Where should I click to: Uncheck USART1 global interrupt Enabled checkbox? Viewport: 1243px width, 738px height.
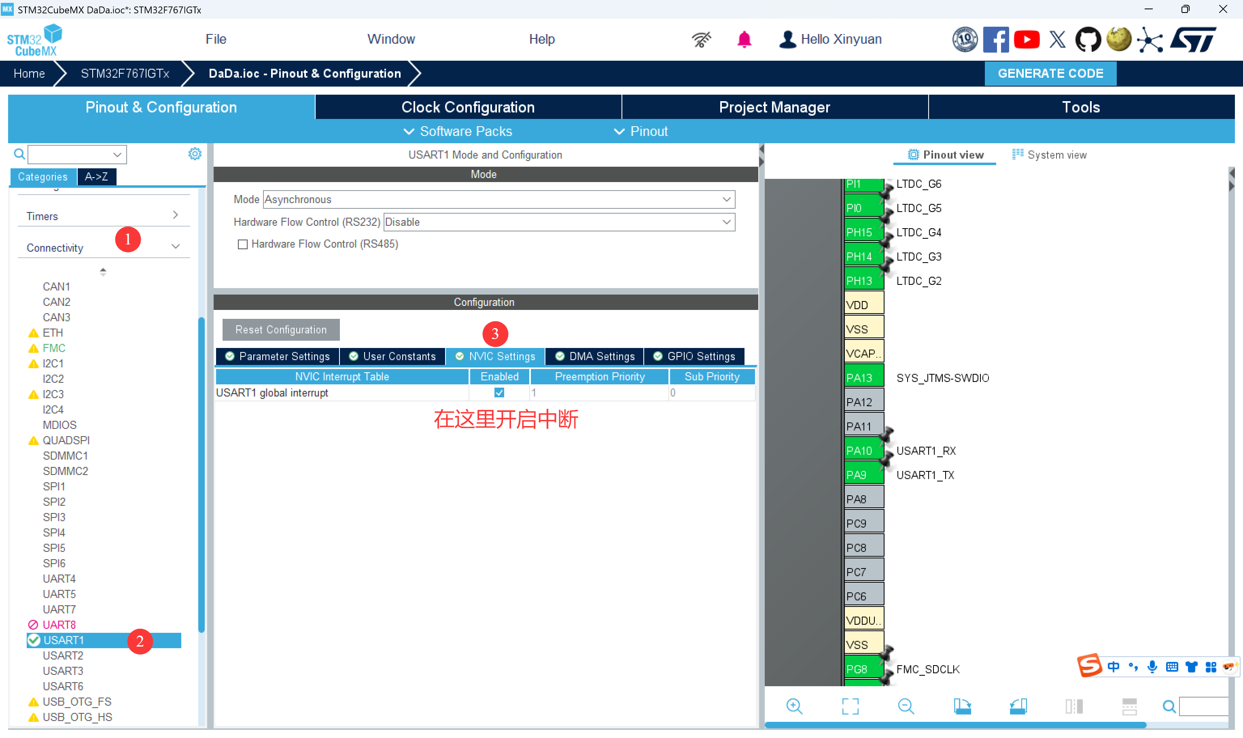pos(499,393)
